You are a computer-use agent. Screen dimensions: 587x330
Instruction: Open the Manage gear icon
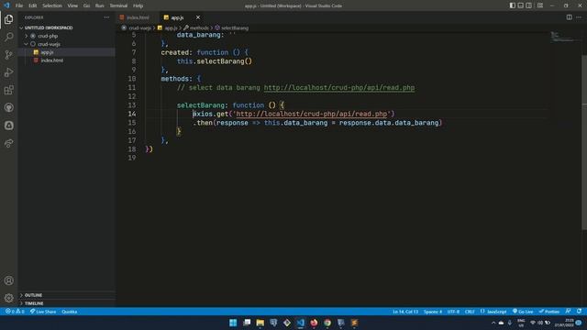point(8,298)
